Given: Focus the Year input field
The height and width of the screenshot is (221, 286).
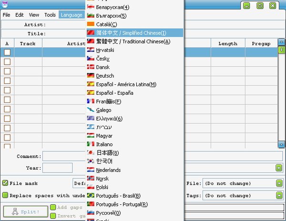Looking at the screenshot, I should tap(58, 168).
